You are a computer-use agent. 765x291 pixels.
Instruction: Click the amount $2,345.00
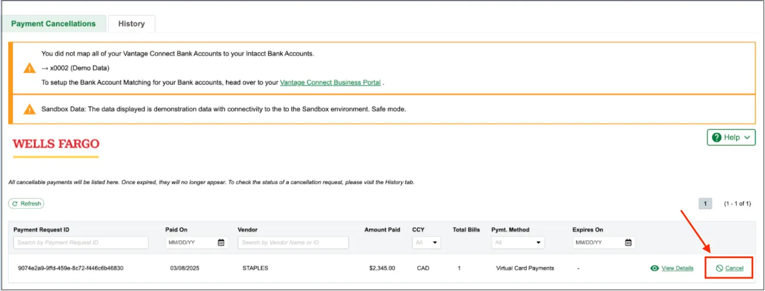pyautogui.click(x=382, y=268)
